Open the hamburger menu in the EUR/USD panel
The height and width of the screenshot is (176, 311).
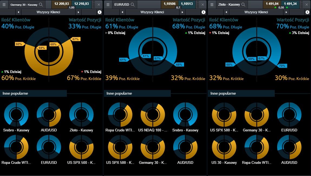[108, 5]
